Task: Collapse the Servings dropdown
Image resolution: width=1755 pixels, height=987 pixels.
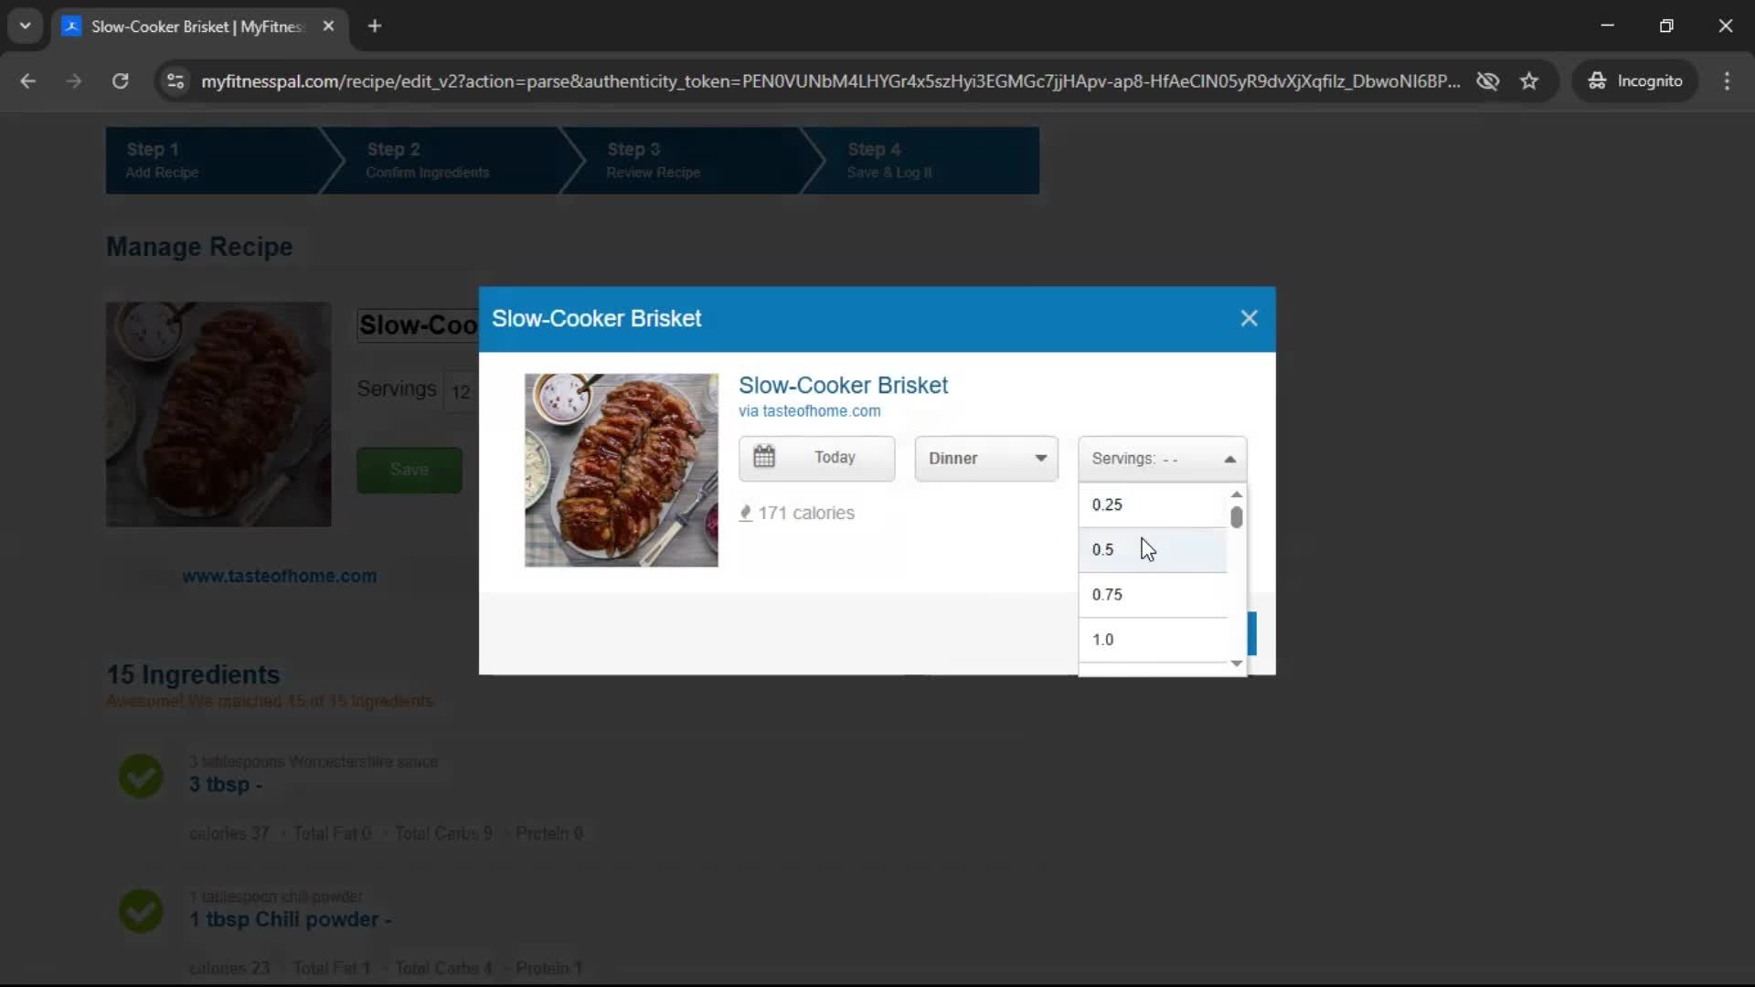Action: (x=1162, y=459)
